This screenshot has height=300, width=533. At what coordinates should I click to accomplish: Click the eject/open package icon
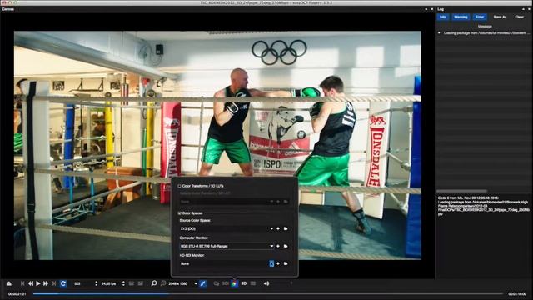click(9, 283)
